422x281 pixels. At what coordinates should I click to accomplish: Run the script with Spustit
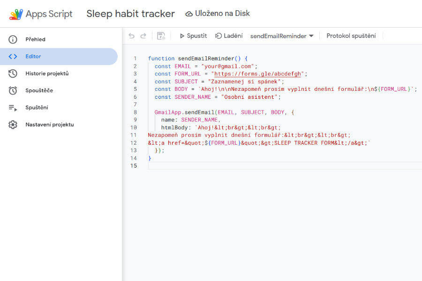click(194, 36)
